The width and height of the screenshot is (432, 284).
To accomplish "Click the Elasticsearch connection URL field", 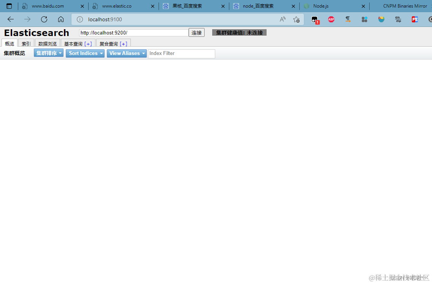I will tap(133, 33).
